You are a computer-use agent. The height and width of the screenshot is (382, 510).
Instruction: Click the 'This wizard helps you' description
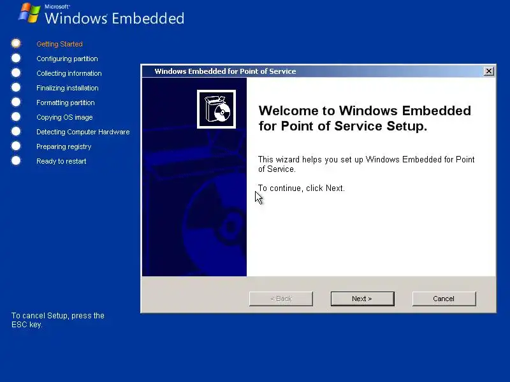[366, 164]
